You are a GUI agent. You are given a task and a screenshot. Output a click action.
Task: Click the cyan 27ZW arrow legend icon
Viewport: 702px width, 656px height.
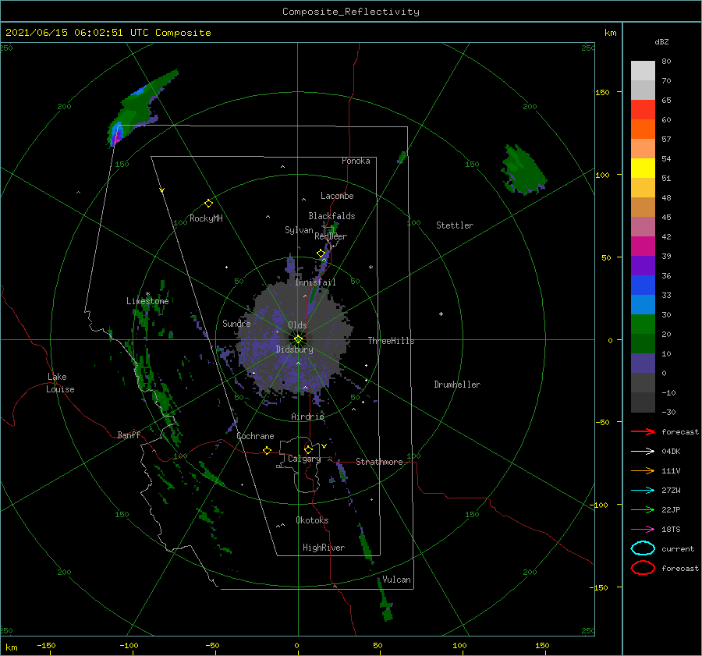point(643,491)
